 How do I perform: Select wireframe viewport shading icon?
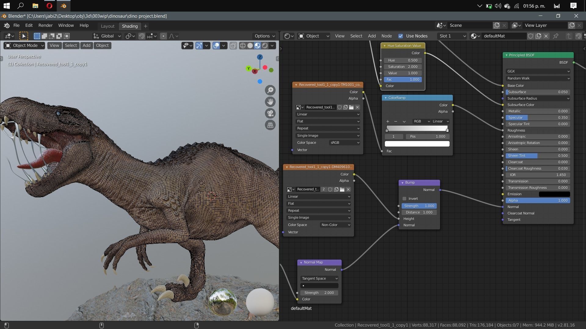pyautogui.click(x=243, y=45)
